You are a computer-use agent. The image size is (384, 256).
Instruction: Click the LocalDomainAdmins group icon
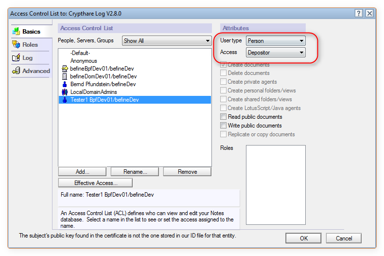point(65,92)
